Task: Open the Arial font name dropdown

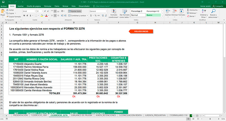Action: tap(35, 11)
